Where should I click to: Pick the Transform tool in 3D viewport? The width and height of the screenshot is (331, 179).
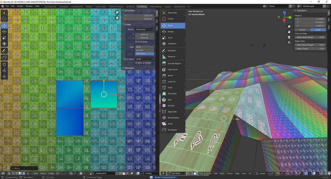173,44
